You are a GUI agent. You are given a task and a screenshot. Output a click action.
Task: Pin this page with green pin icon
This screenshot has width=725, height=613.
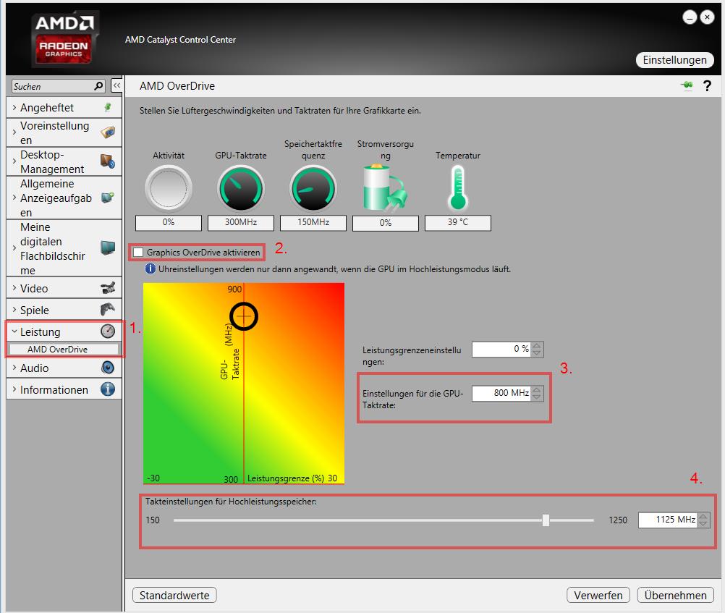pyautogui.click(x=687, y=85)
